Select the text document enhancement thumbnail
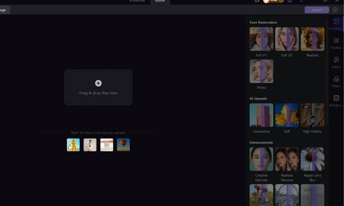This screenshot has width=344, height=206. (312, 195)
